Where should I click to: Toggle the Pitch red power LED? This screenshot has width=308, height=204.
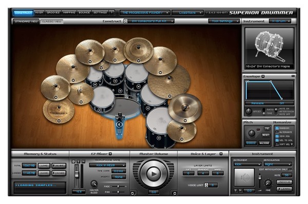[x=258, y=129]
